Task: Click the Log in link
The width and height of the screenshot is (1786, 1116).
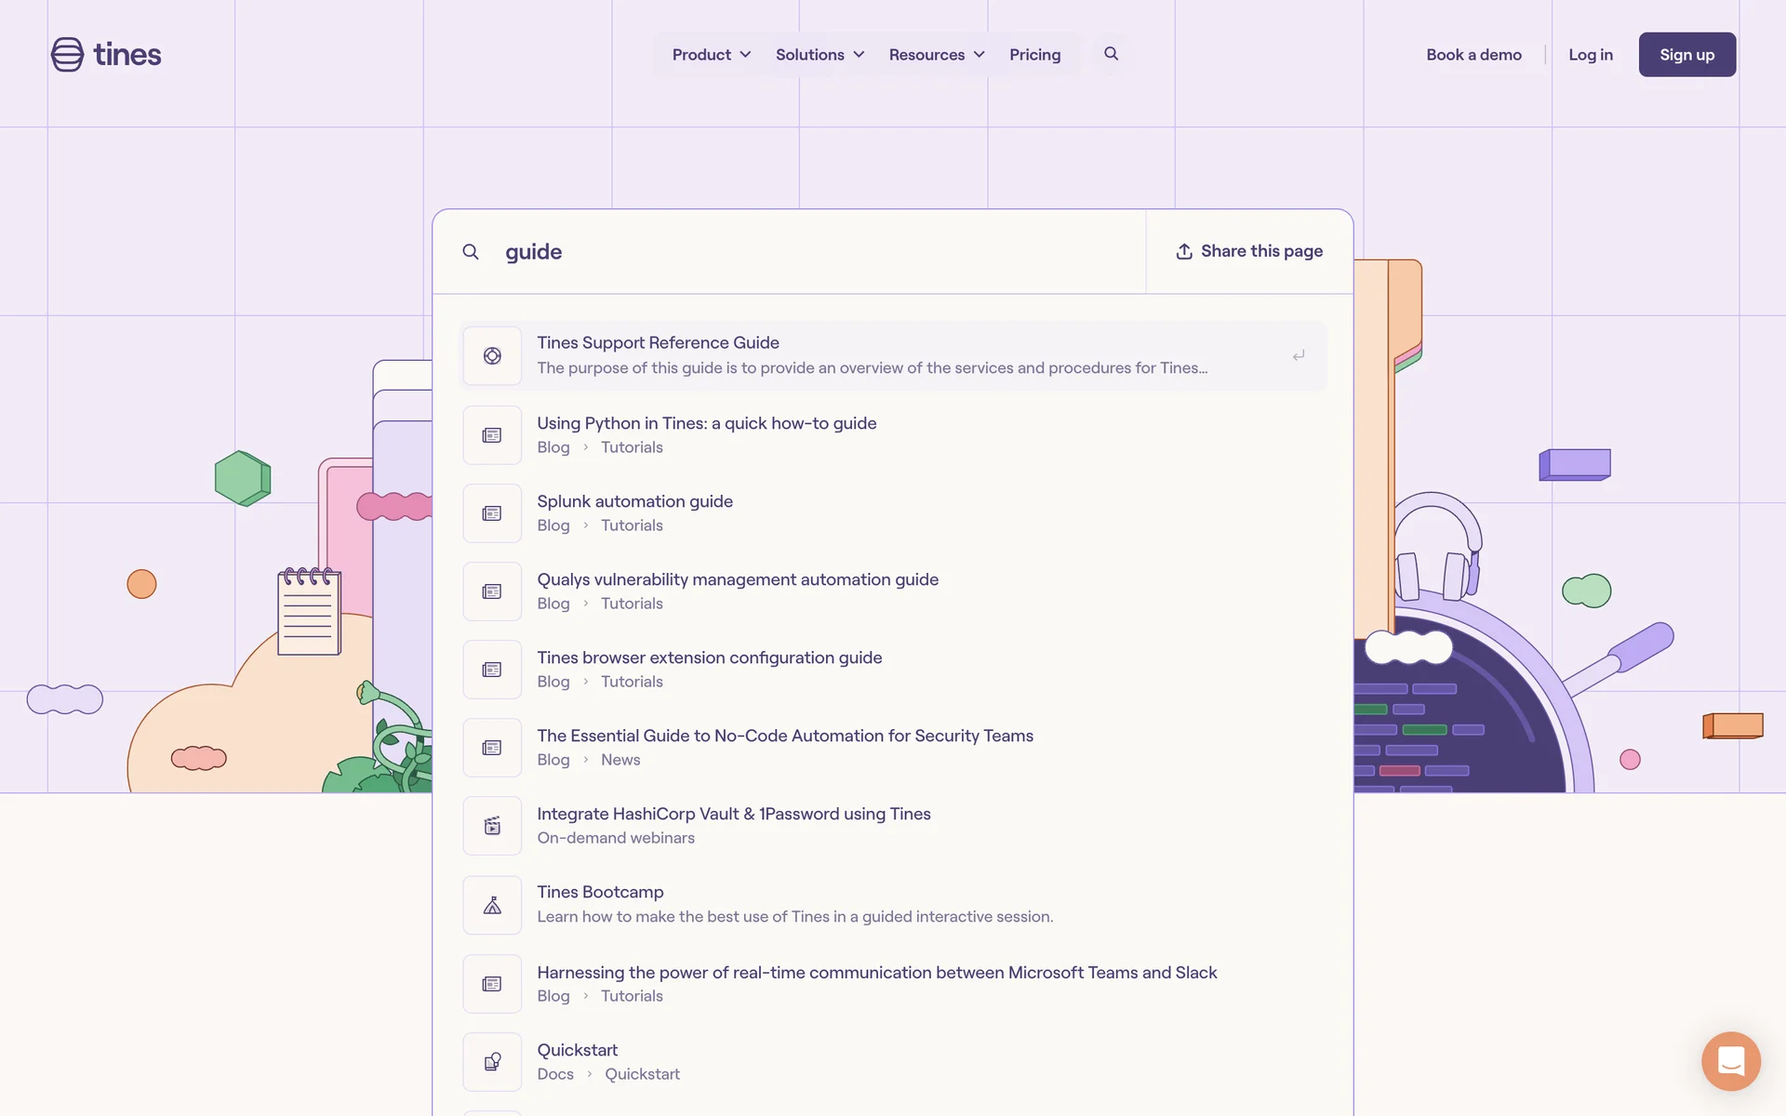Action: (1590, 55)
